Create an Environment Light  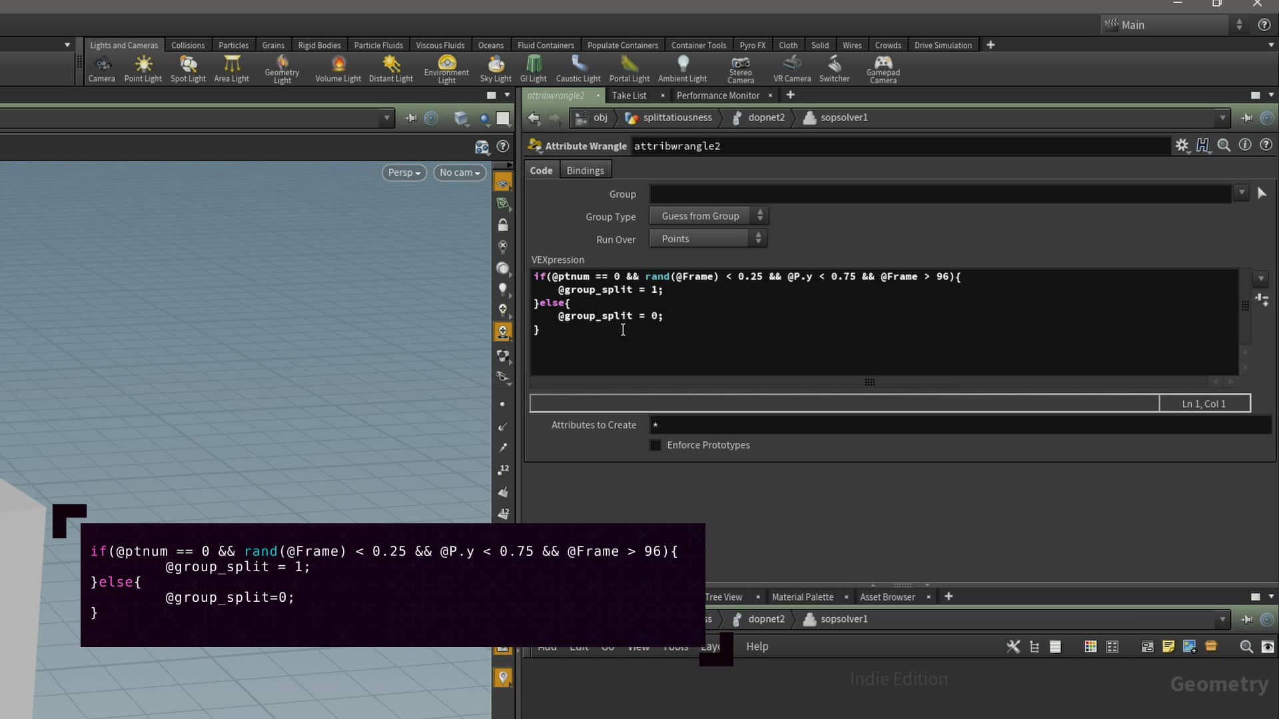coord(446,67)
